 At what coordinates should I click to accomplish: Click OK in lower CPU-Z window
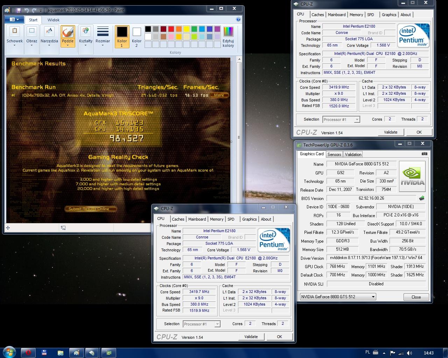[x=279, y=337]
